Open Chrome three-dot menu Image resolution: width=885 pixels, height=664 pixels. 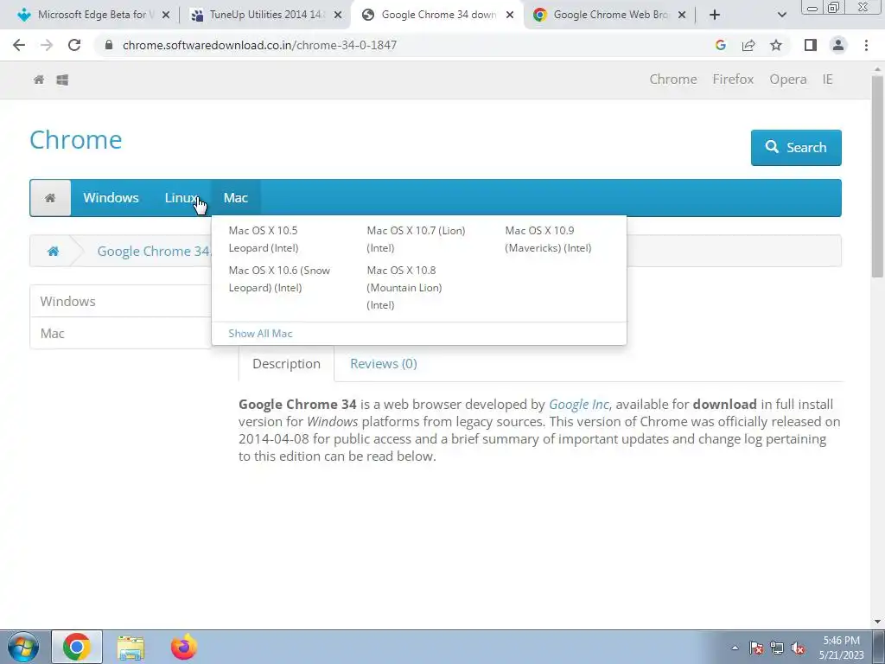866,45
